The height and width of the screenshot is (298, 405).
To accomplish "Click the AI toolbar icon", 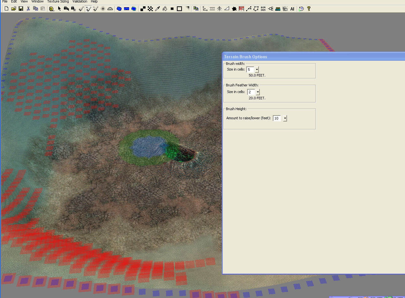I will [x=292, y=9].
